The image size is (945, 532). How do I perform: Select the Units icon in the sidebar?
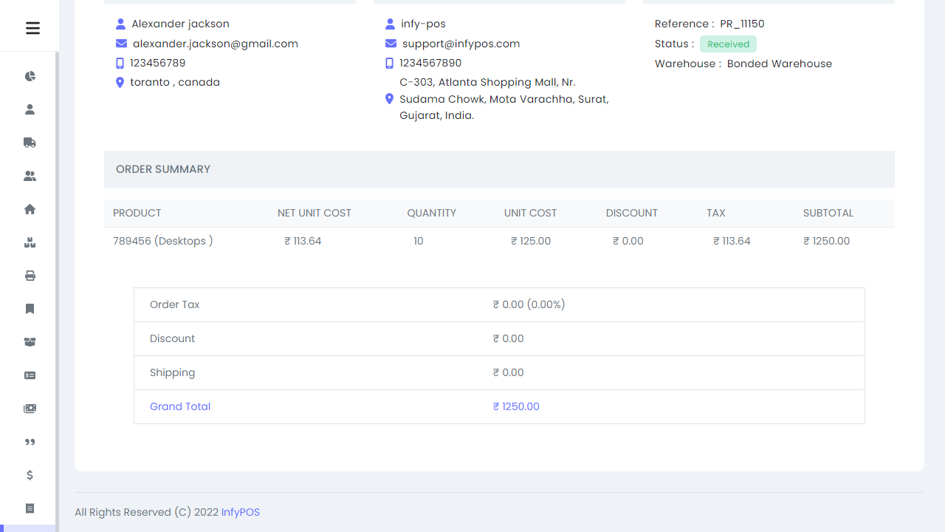point(30,242)
